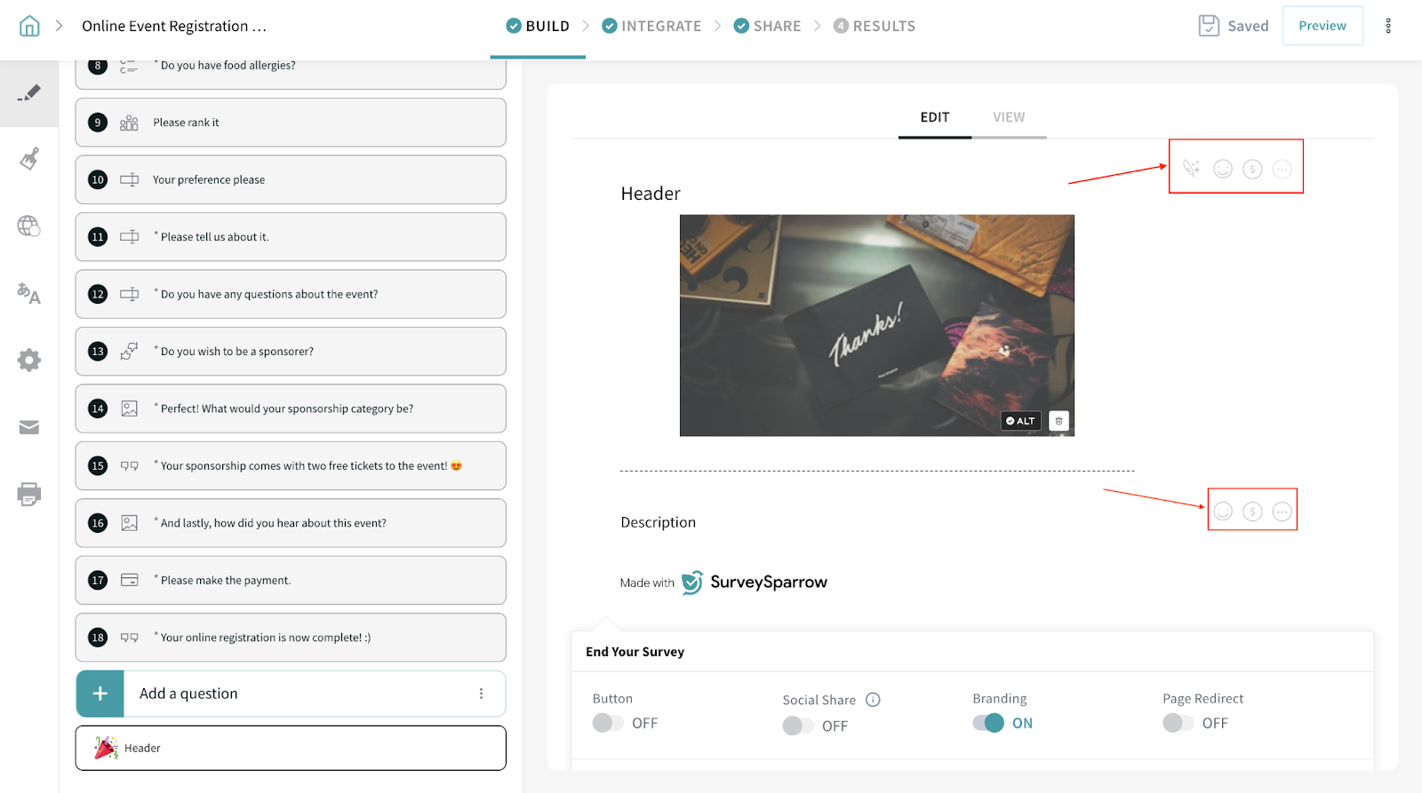1422x793 pixels.
Task: Enable the Social Share toggle
Action: [798, 726]
